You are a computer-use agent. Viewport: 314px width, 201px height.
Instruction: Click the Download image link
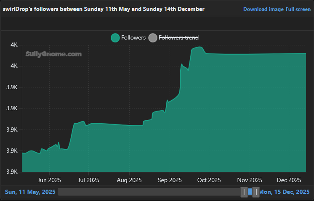(263, 9)
